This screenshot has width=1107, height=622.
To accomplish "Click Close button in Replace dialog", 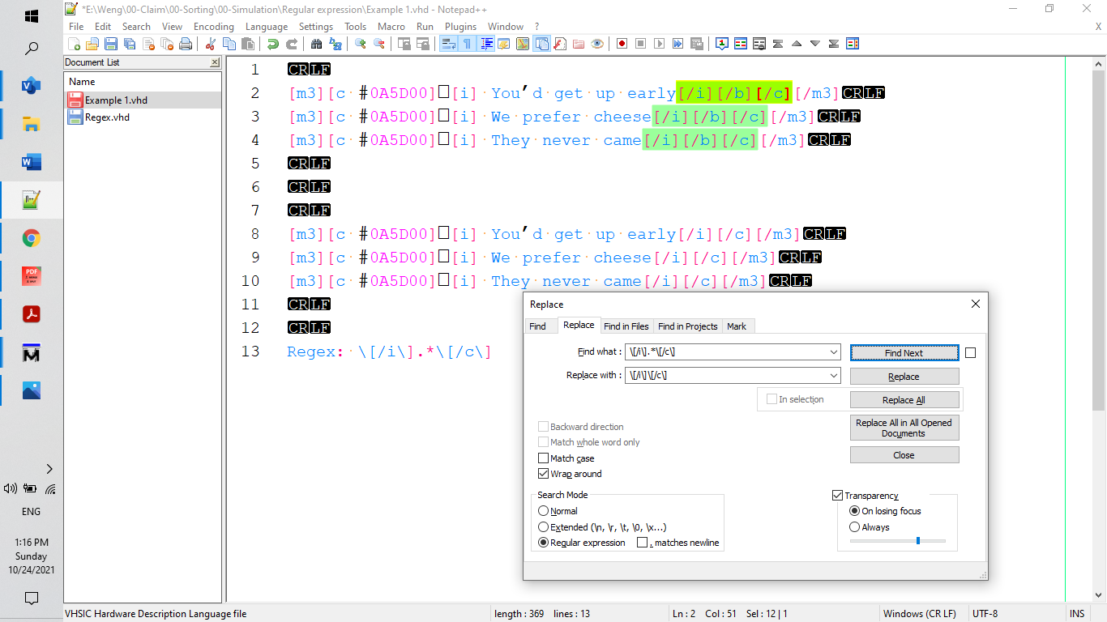I will [904, 455].
